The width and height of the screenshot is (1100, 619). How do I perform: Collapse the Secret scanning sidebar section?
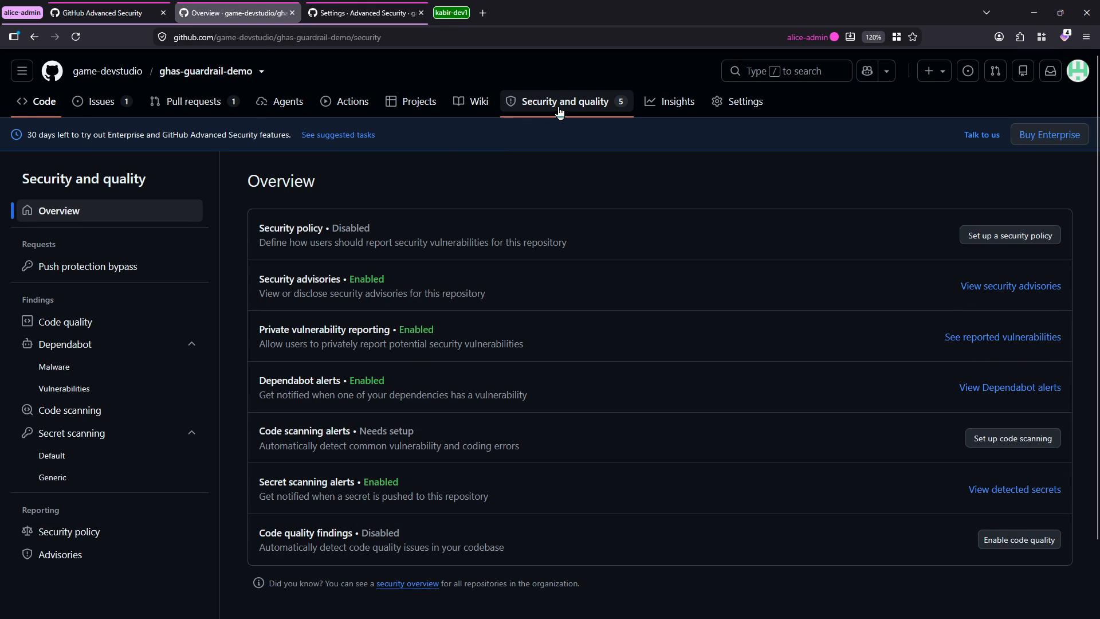[x=191, y=433]
